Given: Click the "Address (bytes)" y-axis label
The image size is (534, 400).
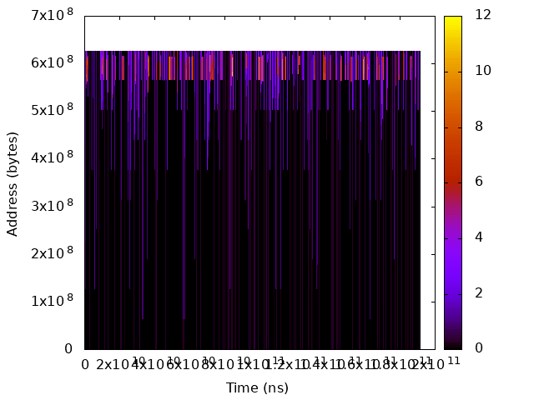Looking at the screenshot, I should (x=13, y=183).
